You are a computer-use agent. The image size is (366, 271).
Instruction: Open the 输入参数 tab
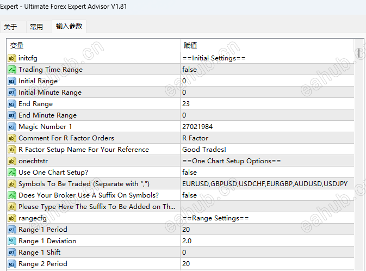click(x=69, y=26)
